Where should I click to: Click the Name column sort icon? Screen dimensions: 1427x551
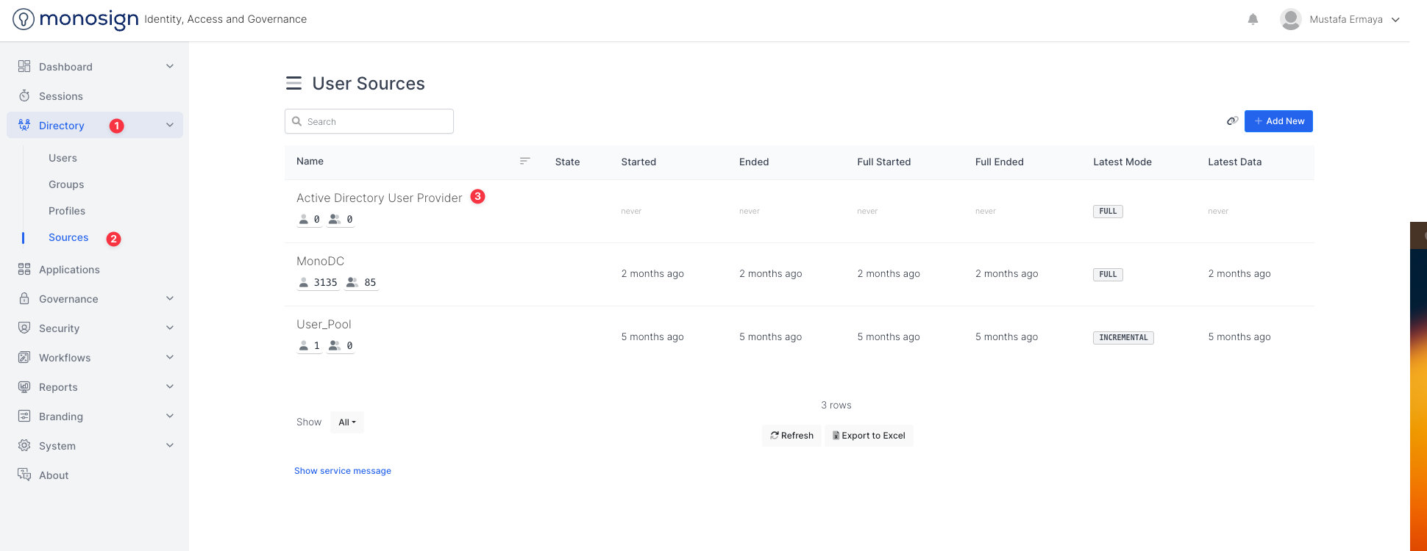(524, 161)
